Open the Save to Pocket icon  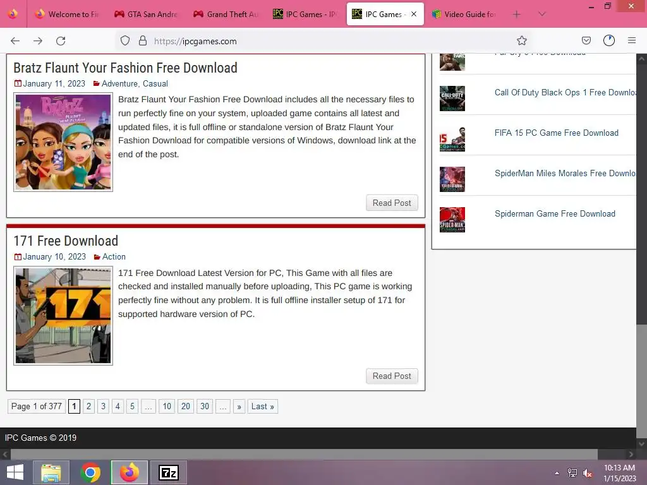586,41
